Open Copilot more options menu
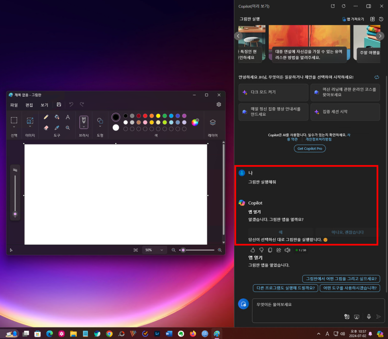Viewport: 388px width, 339px height. (x=355, y=6)
